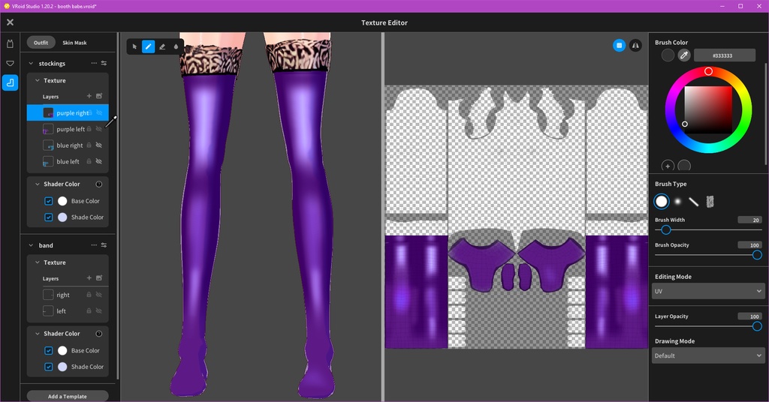Switch to the Outfit tab
Image resolution: width=769 pixels, height=402 pixels.
coord(41,43)
